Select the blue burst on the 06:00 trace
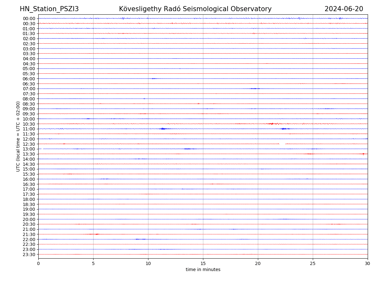Screen dimensions: 383x287 pos(154,78)
